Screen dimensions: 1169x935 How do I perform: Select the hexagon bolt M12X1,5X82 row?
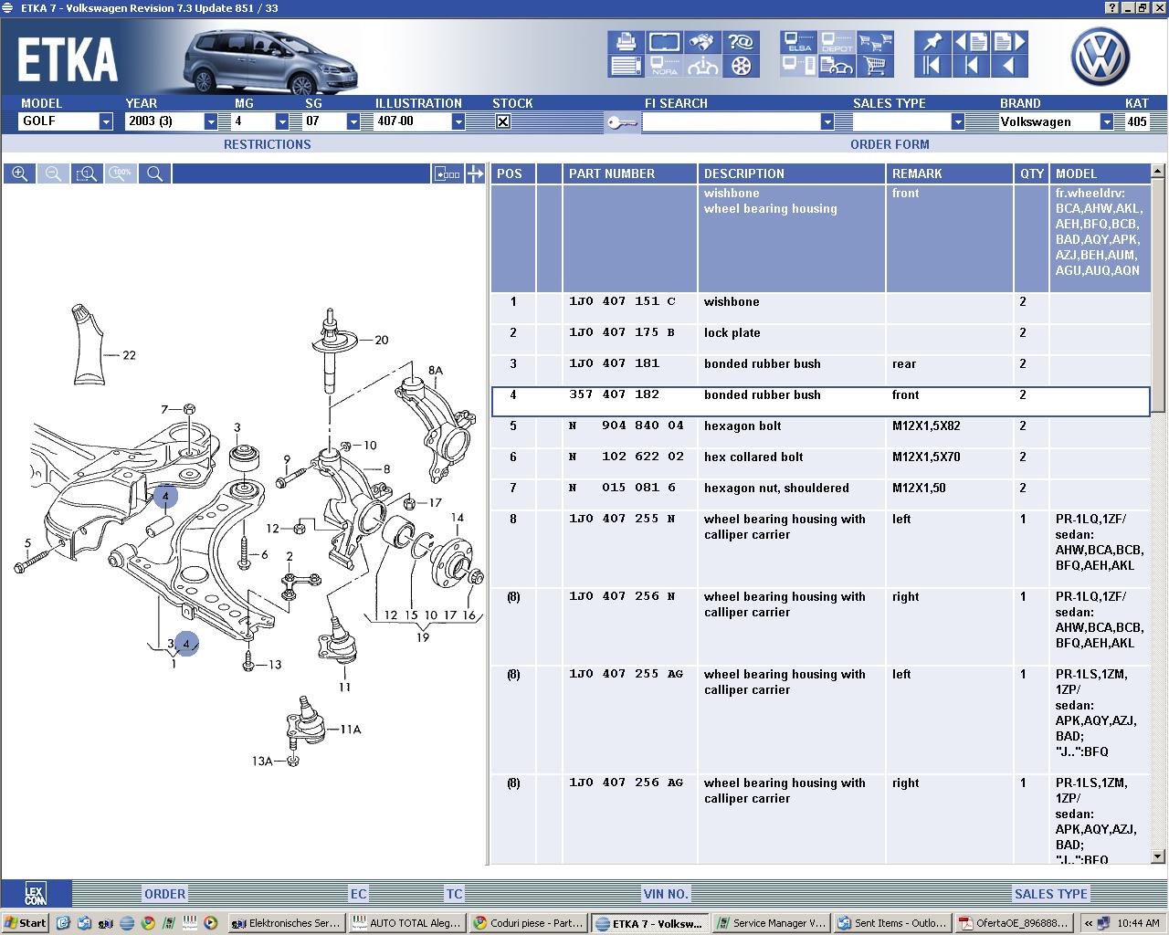click(820, 433)
